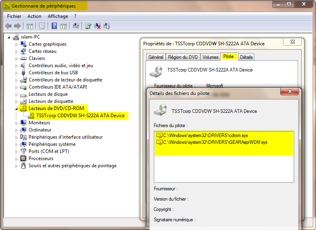Screen dimensions: 316x230
Task: Select the cdrom.sys driver file icon
Action: [159, 135]
